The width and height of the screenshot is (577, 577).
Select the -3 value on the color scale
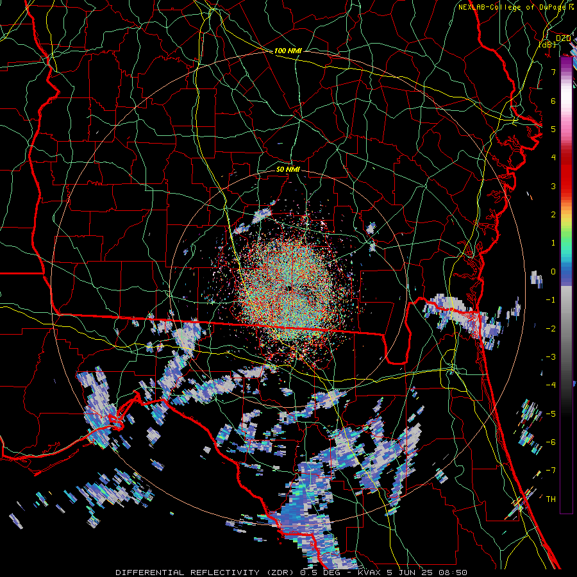(551, 356)
